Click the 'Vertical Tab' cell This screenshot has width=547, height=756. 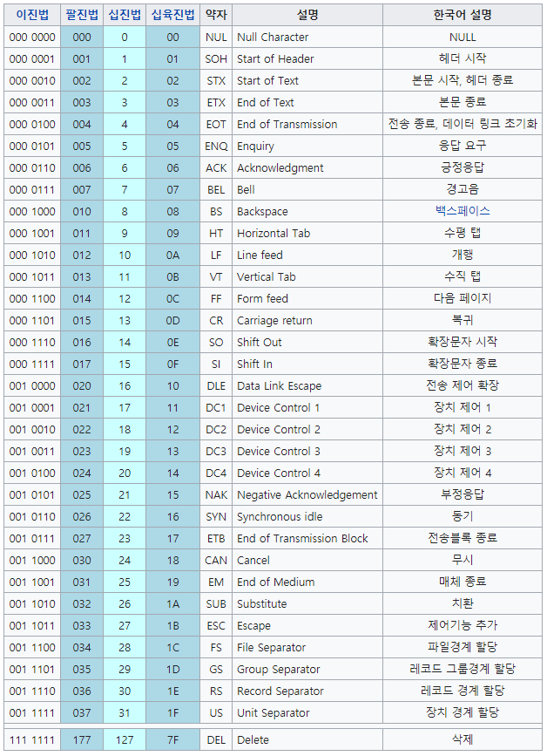tap(307, 276)
